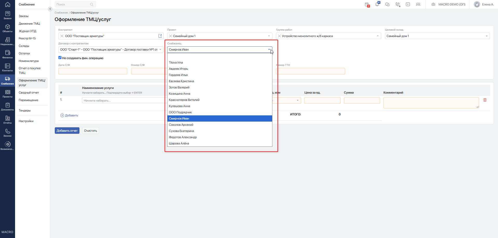Uncheck 'Не создавать фин. операцию' checkbox
This screenshot has width=498, height=238.
coord(60,58)
